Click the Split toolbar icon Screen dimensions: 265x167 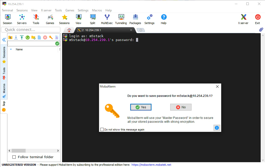tap(93, 19)
